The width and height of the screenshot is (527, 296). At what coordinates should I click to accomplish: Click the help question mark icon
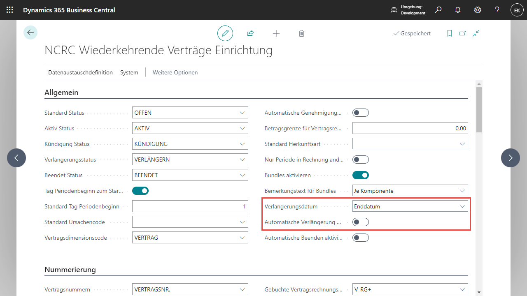tap(497, 10)
